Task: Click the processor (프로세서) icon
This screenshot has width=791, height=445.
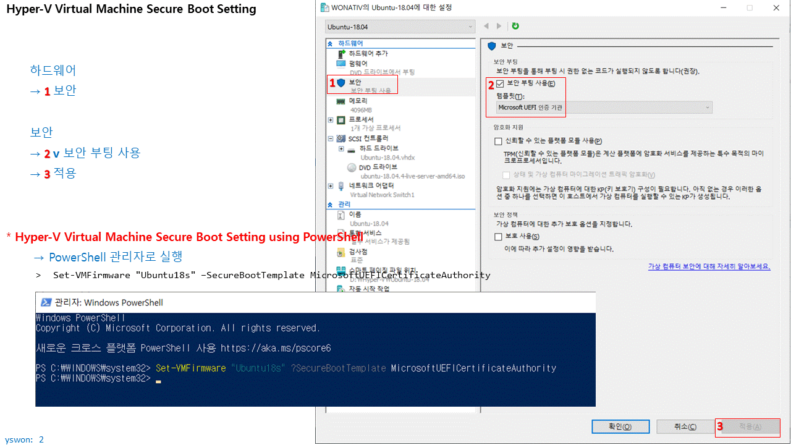Action: point(341,119)
